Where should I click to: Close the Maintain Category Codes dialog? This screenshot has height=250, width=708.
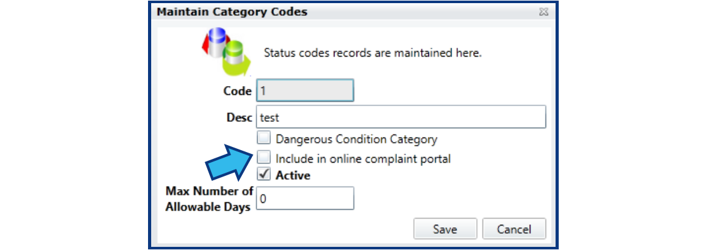coord(544,12)
